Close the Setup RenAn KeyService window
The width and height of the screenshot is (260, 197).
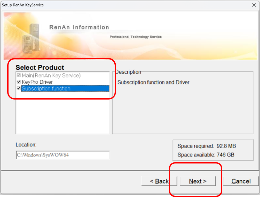254,5
